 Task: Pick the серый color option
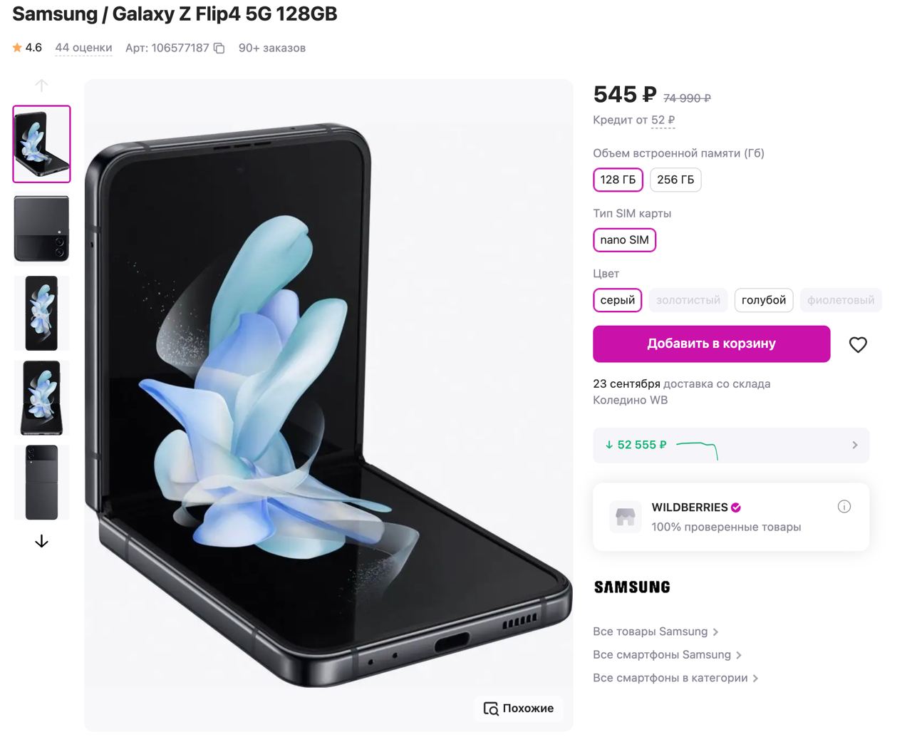pyautogui.click(x=617, y=300)
